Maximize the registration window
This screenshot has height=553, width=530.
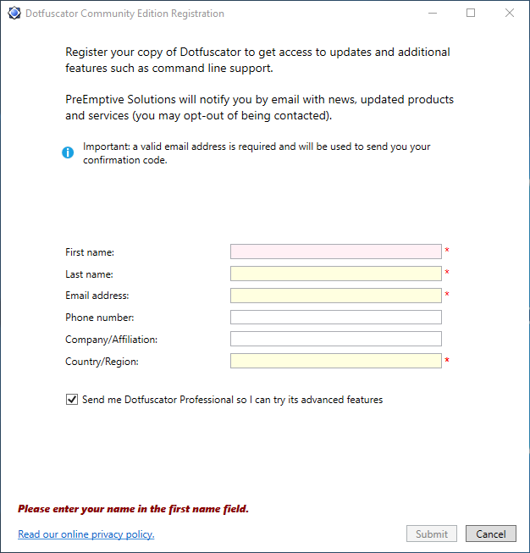[471, 13]
